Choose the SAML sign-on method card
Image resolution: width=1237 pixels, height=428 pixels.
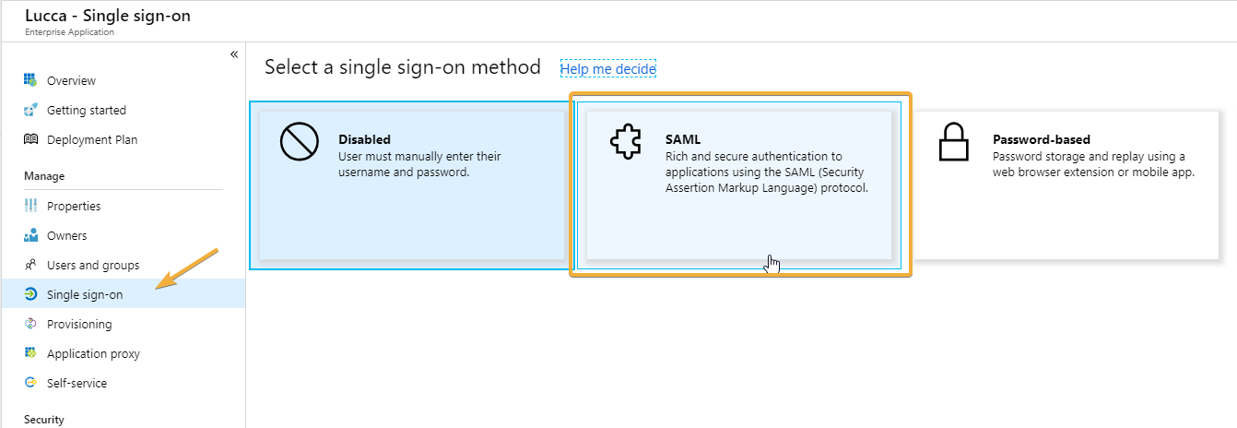[x=739, y=185]
